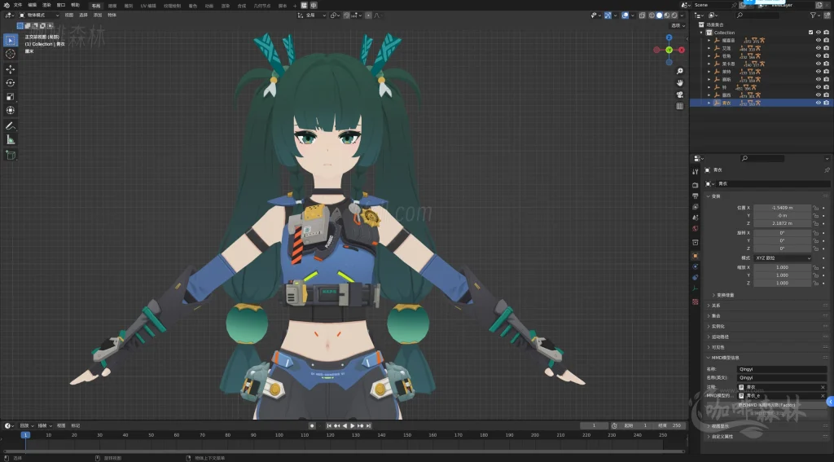Open the 全局 transform orientation dropdown
Screen dimensions: 834x462
312,15
